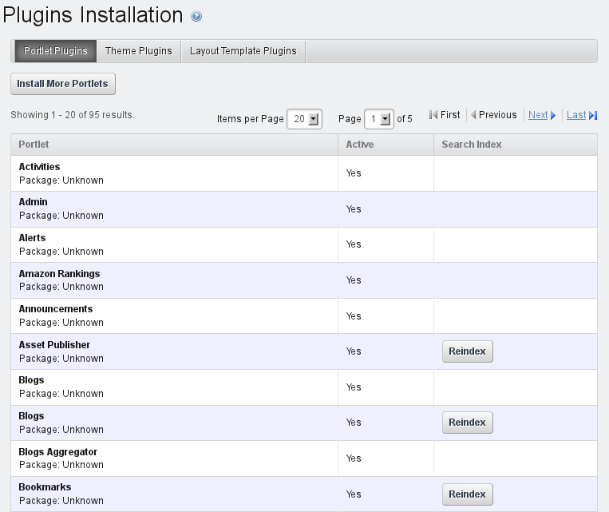Click Yes in the Activities row
Screen dimensions: 609x512
354,173
